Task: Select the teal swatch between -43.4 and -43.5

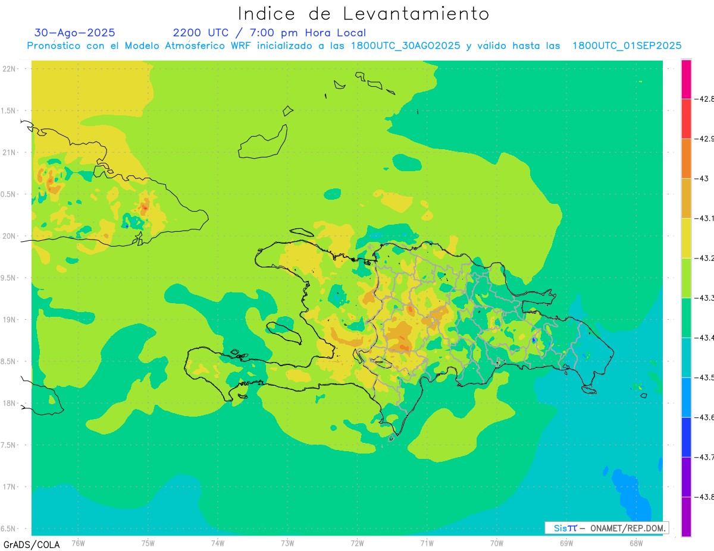Action: tap(686, 358)
